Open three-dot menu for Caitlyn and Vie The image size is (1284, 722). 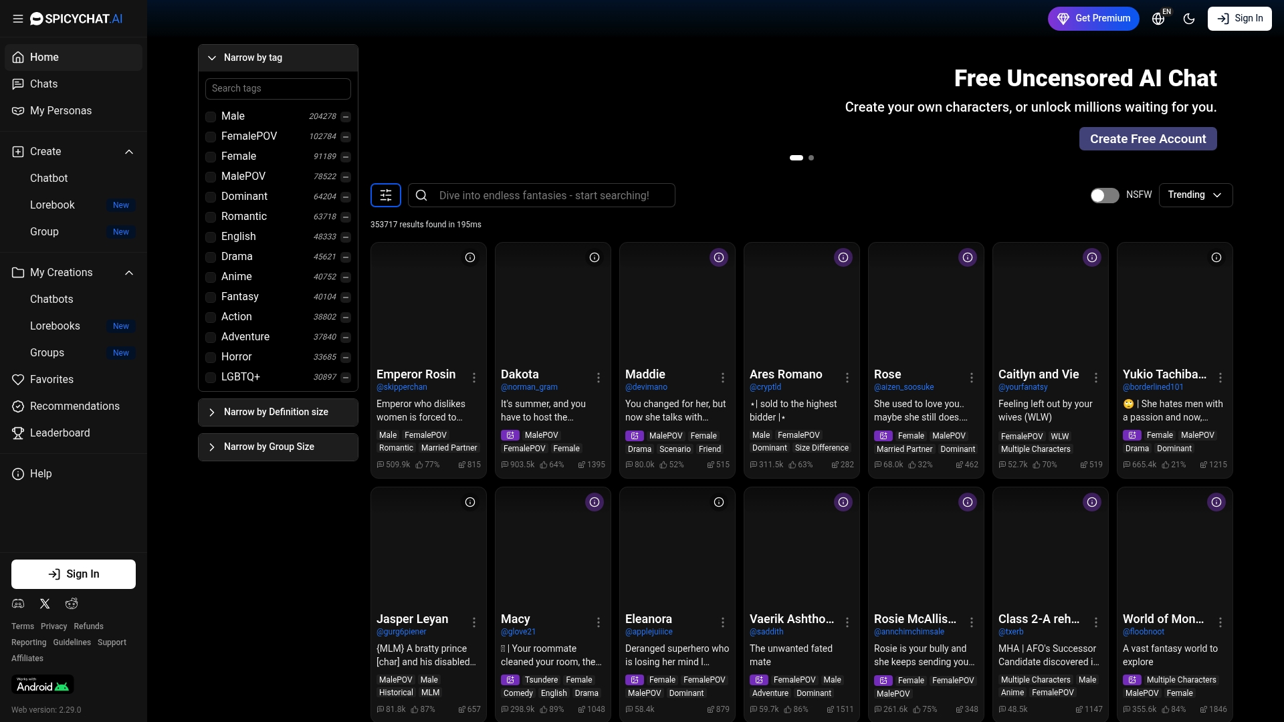click(x=1096, y=378)
